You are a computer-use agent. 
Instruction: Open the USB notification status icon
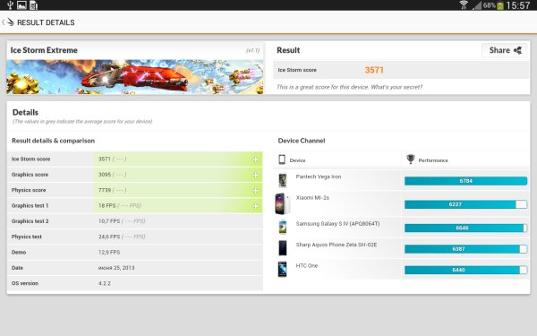click(10, 5)
